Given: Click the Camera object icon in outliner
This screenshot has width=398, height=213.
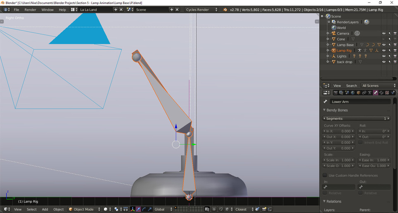Looking at the screenshot, I should [333, 33].
